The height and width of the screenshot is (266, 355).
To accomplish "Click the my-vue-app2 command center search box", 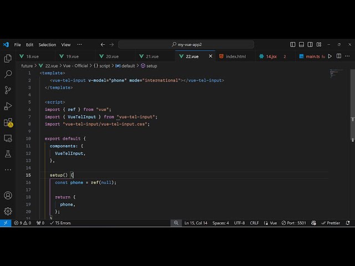I will coord(186,44).
